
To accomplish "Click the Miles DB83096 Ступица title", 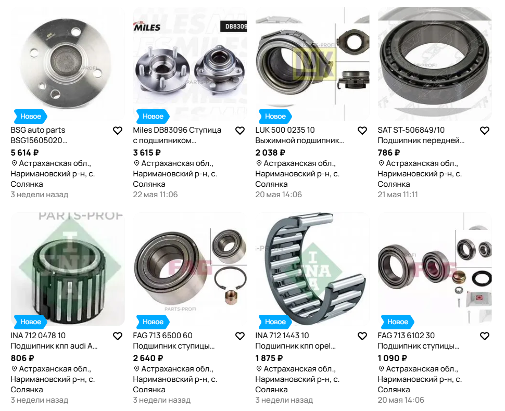I will point(177,135).
